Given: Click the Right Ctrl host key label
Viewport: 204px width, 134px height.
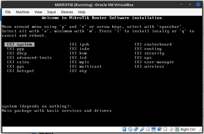Looking at the screenshot, I should [188, 129].
